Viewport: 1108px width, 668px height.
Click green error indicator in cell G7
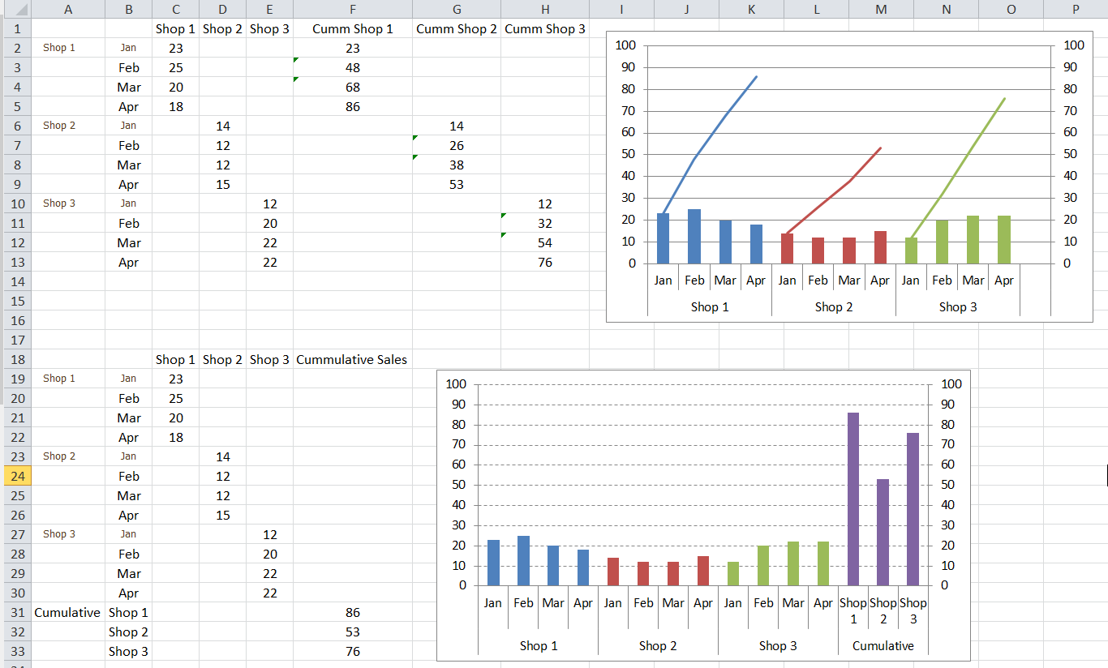(415, 138)
